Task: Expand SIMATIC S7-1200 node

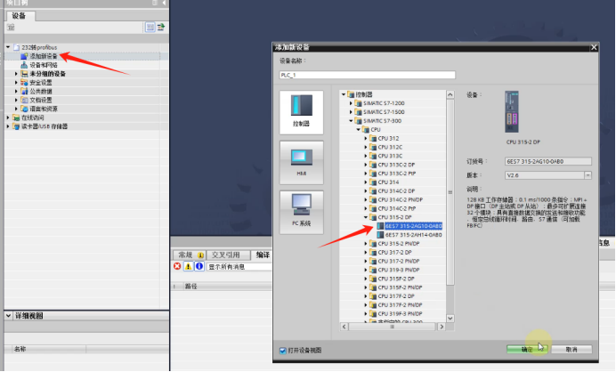Action: [351, 103]
